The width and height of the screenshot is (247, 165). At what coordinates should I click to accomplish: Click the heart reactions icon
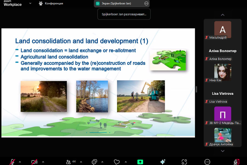[x=117, y=162]
